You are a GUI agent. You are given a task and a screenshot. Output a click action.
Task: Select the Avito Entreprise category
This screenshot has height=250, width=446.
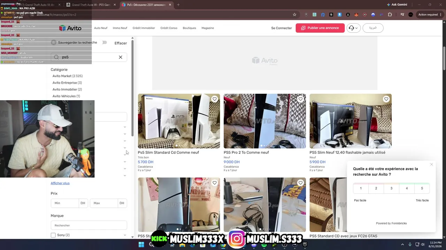pos(67,83)
